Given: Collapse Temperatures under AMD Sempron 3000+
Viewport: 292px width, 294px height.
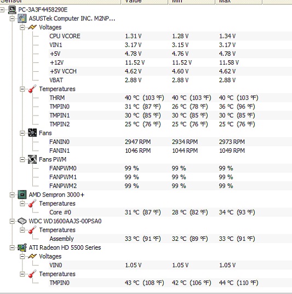Looking at the screenshot, I should tap(22, 204).
